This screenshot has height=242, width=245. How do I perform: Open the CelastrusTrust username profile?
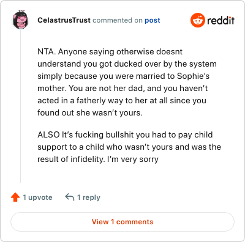tap(64, 20)
